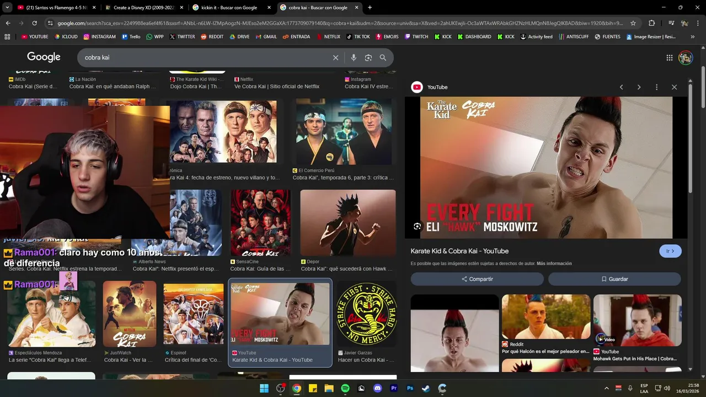Bookmark this page with the star icon
Image resolution: width=706 pixels, height=397 pixels.
coord(633,23)
